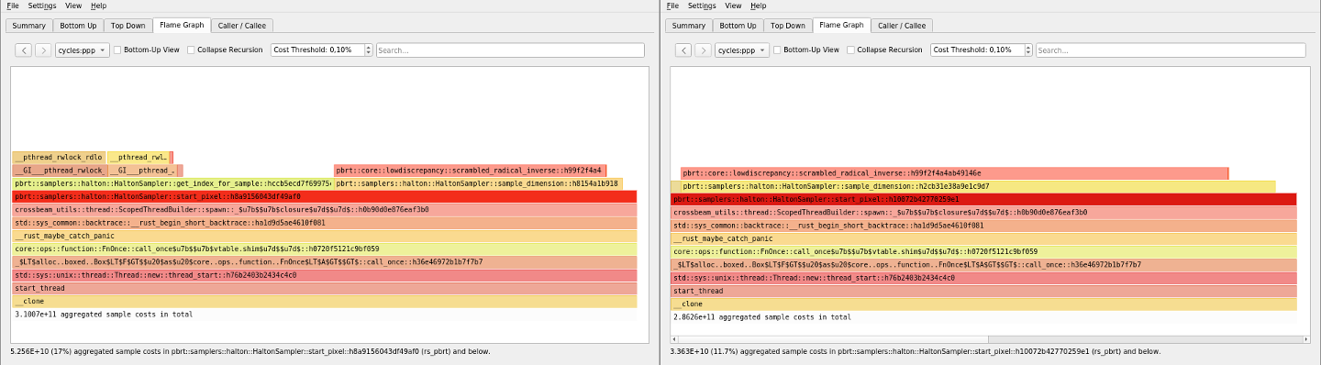The image size is (1321, 365).
Task: Select crossbeam_utils ScopedThreadBuilder frame in left graph
Action: pos(325,210)
